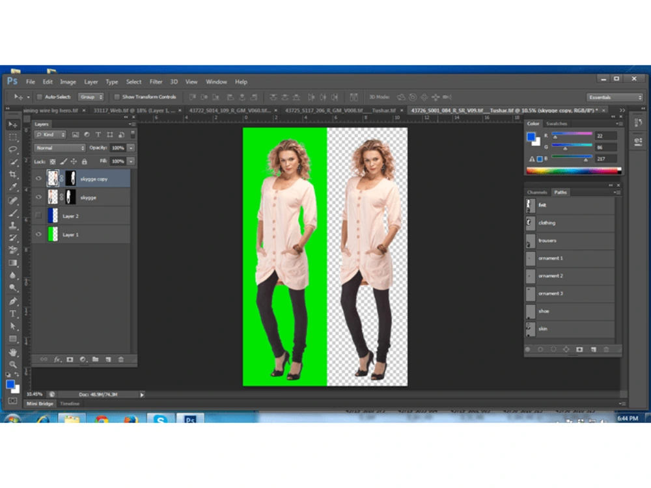Open the Filter menu
The image size is (651, 488).
tap(156, 82)
